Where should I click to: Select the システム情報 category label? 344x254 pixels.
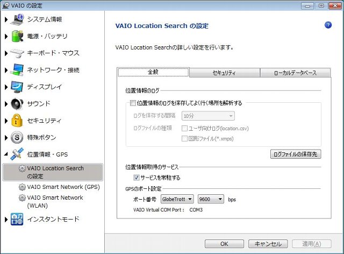(x=45, y=19)
